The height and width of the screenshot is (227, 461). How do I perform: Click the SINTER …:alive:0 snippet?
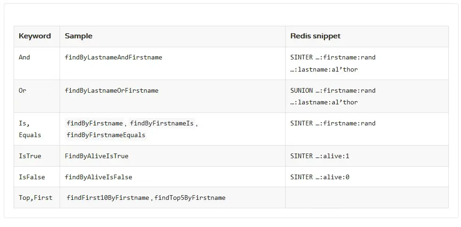click(320, 177)
